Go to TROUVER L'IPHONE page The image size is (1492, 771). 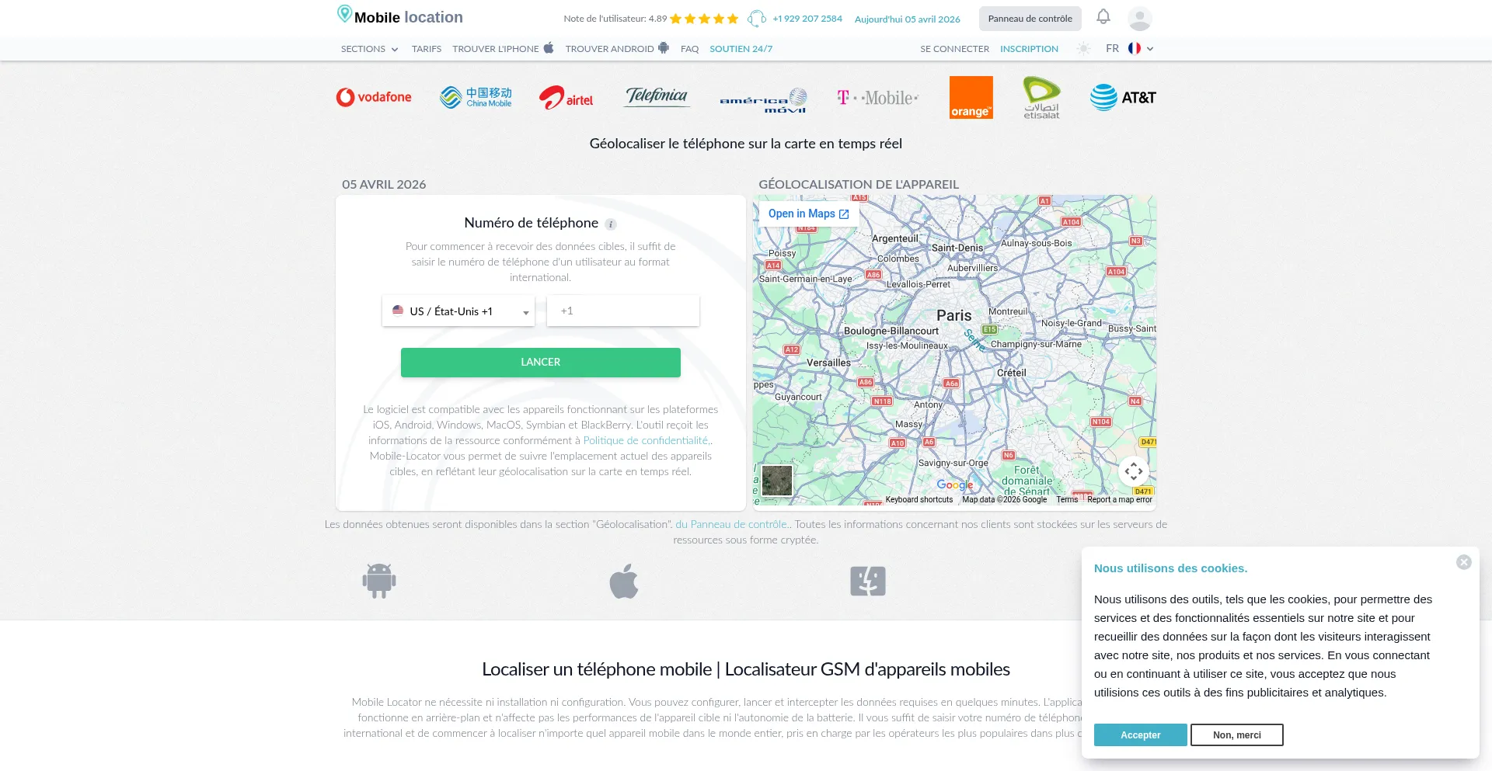503,49
